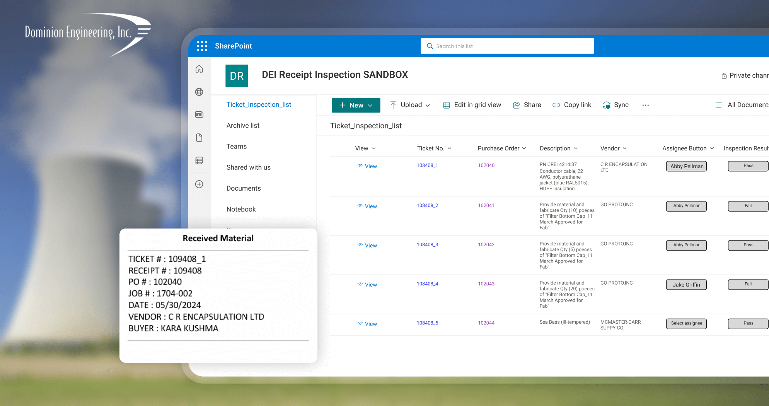Screen dimensions: 769x406
Task: Open Shared with us in navigation
Action: [x=248, y=167]
